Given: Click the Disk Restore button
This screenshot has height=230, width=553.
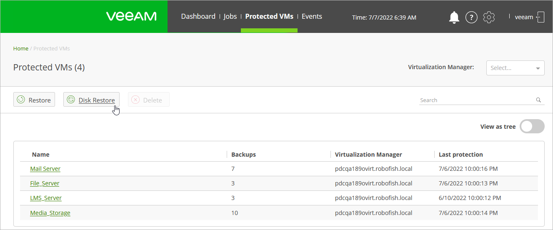Looking at the screenshot, I should point(91,100).
